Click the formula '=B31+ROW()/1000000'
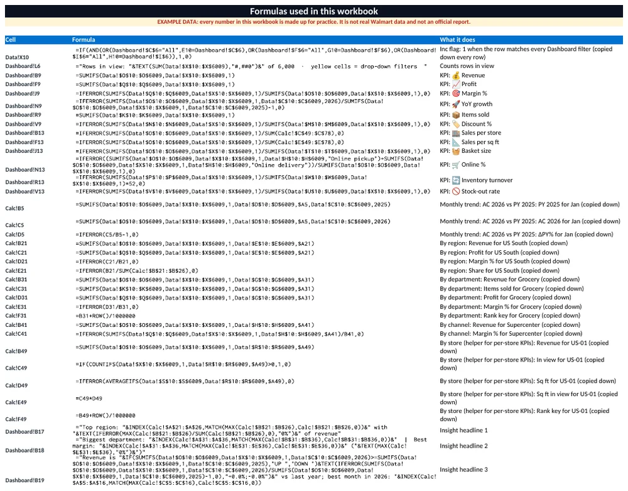 (106, 316)
